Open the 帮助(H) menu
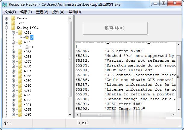The width and height of the screenshot is (184, 130). (75, 12)
